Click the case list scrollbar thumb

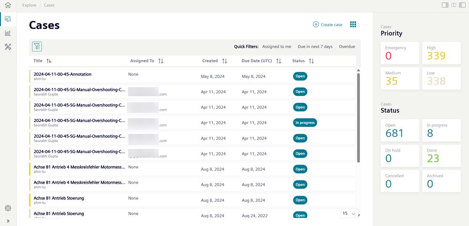(358, 117)
